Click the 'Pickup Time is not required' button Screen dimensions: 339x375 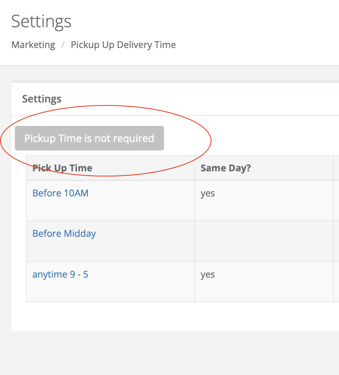(89, 138)
